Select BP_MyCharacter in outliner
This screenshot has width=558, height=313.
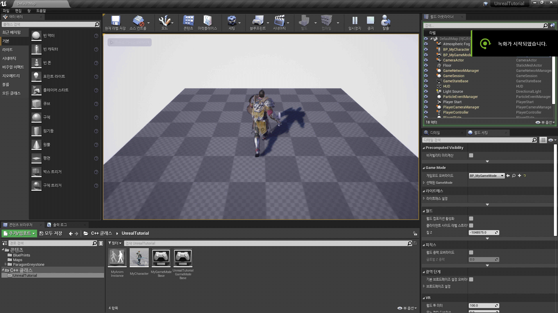(x=456, y=50)
